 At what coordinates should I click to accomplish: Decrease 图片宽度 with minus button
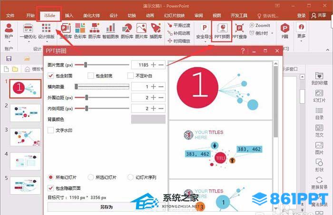[x=161, y=65]
